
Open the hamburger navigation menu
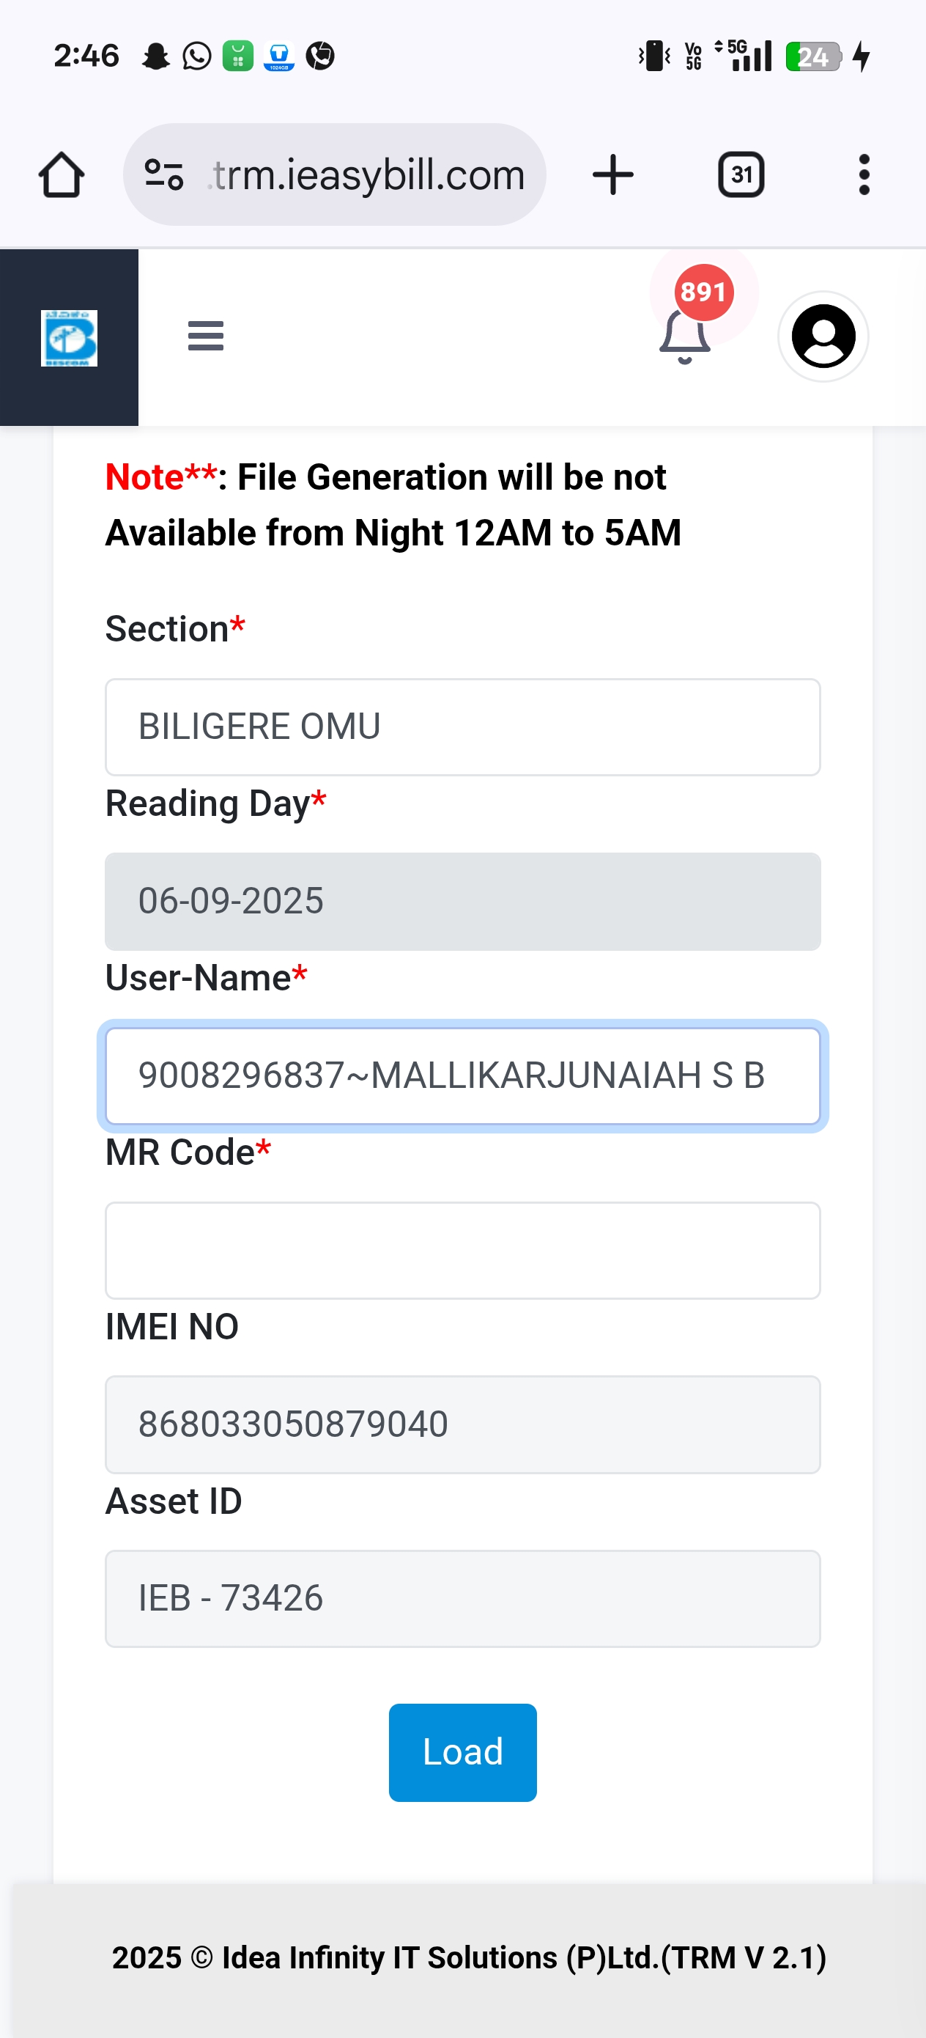pos(206,336)
